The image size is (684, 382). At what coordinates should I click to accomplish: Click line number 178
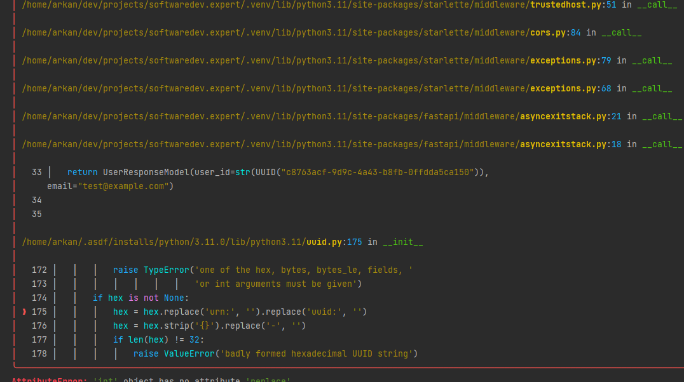[39, 353]
